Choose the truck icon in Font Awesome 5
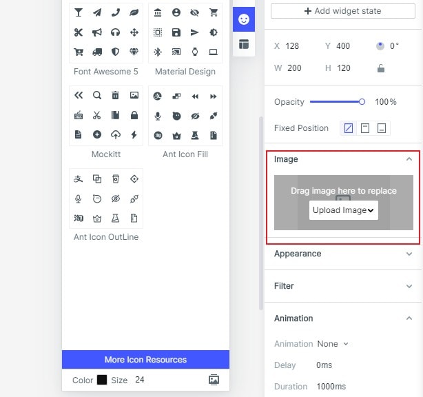Image resolution: width=423 pixels, height=397 pixels. click(x=97, y=52)
